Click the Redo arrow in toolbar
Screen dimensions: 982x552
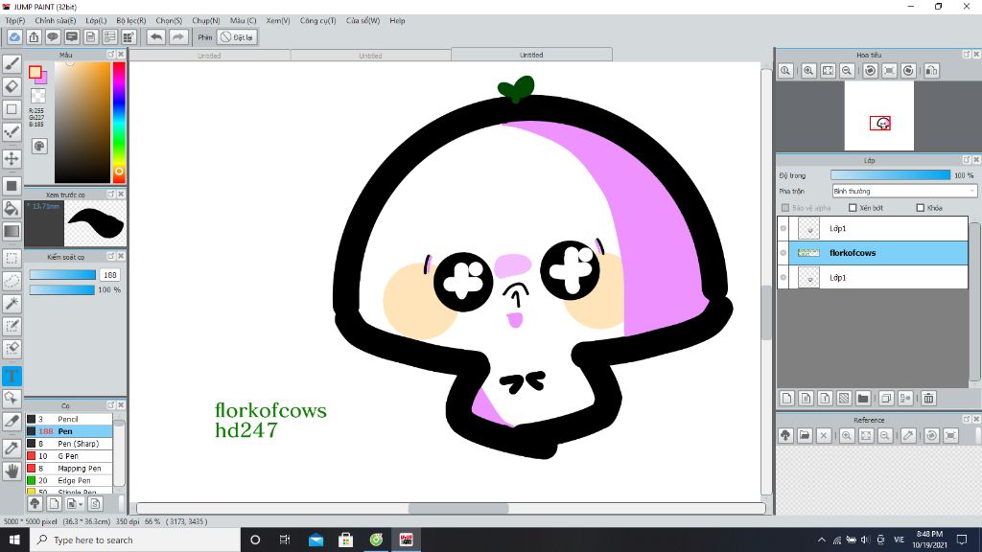(x=178, y=37)
